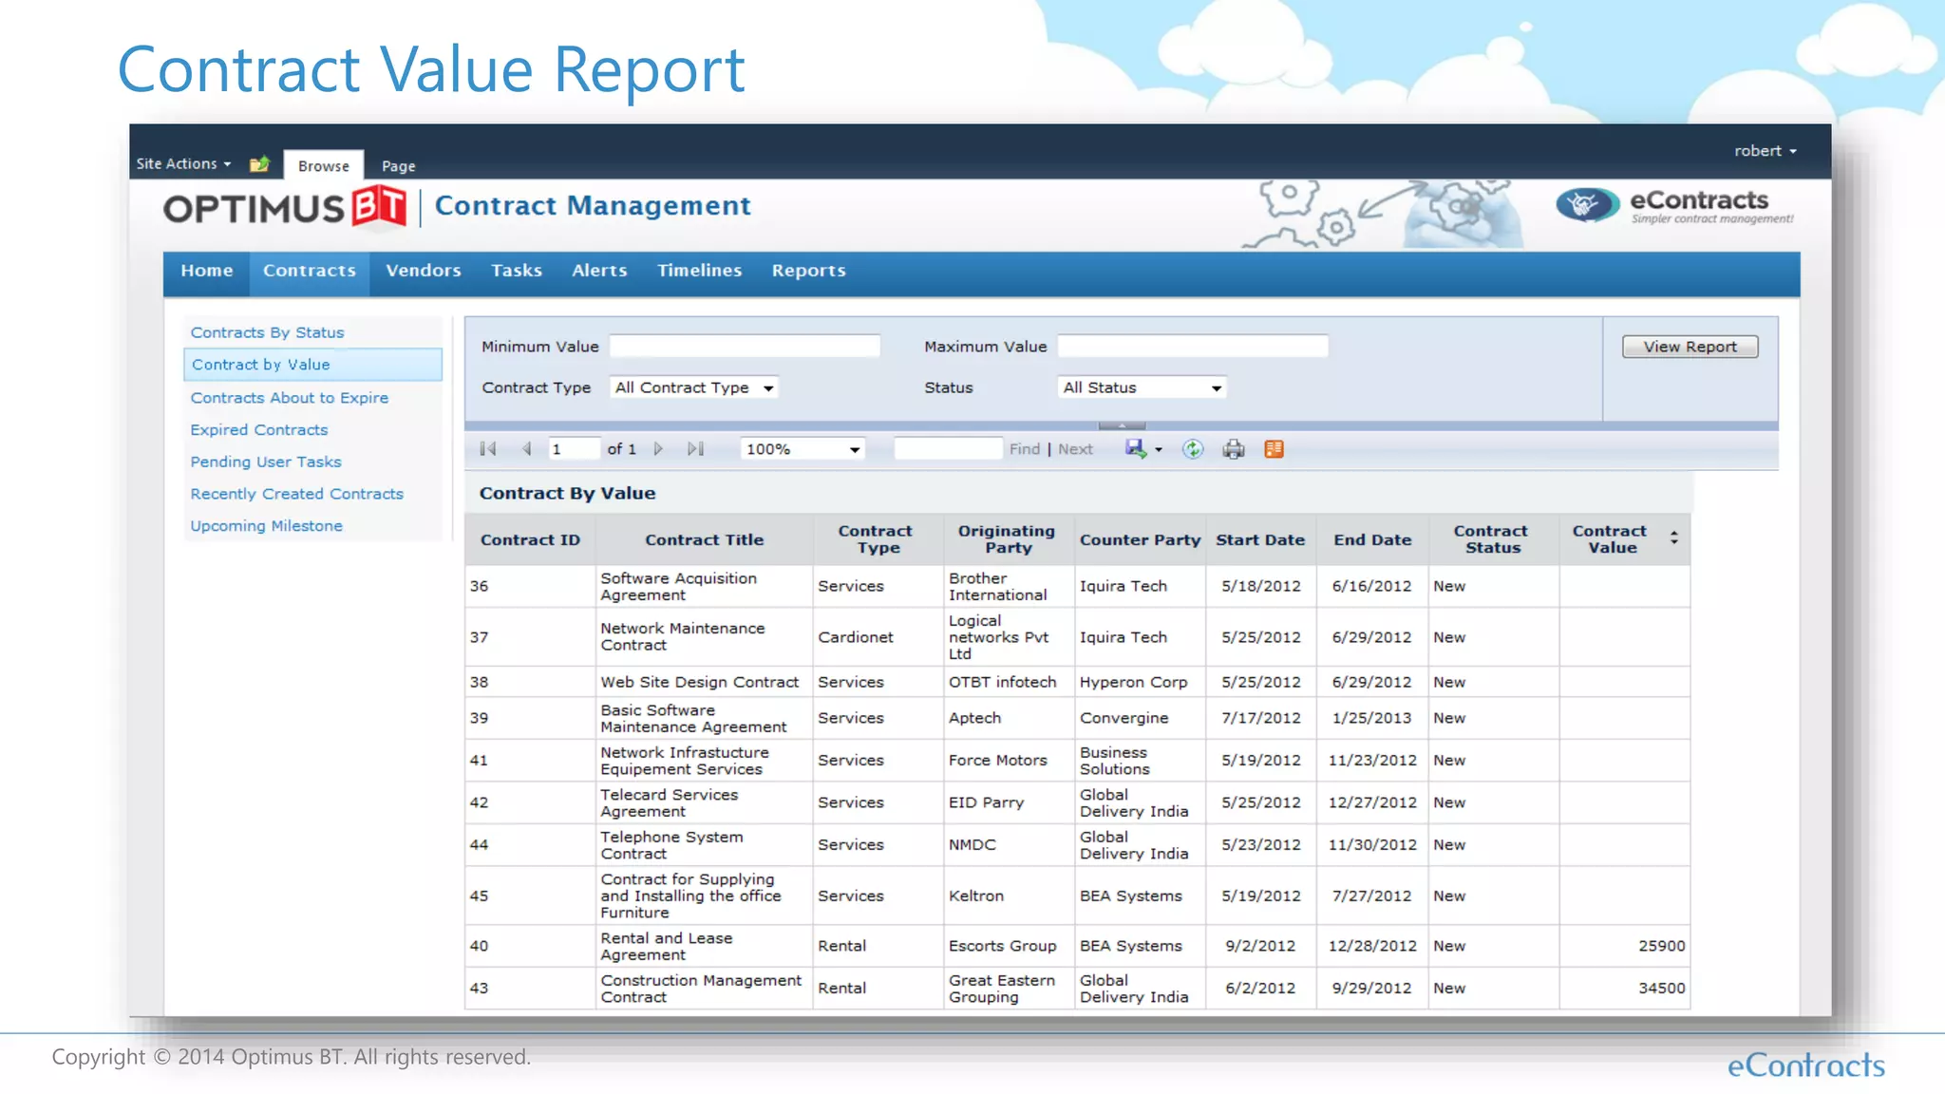The width and height of the screenshot is (1945, 1094).
Task: Click Next in report toolbar
Action: pyautogui.click(x=1075, y=449)
